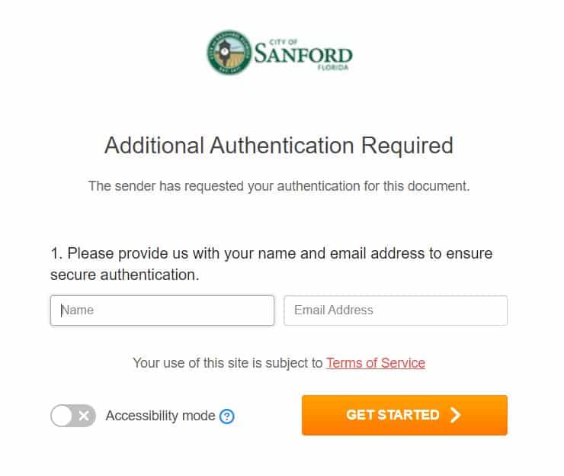Click the step 1 instruction text
Image resolution: width=564 pixels, height=476 pixels.
coord(271,264)
